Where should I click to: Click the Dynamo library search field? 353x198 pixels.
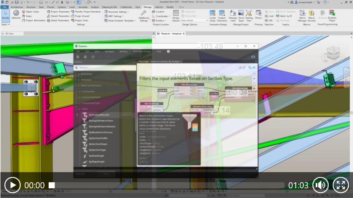(105, 68)
